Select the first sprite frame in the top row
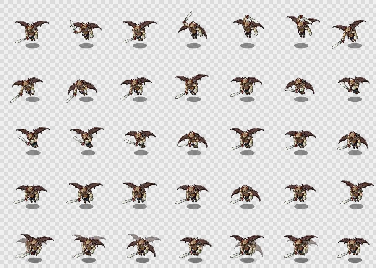 [x=32, y=31]
